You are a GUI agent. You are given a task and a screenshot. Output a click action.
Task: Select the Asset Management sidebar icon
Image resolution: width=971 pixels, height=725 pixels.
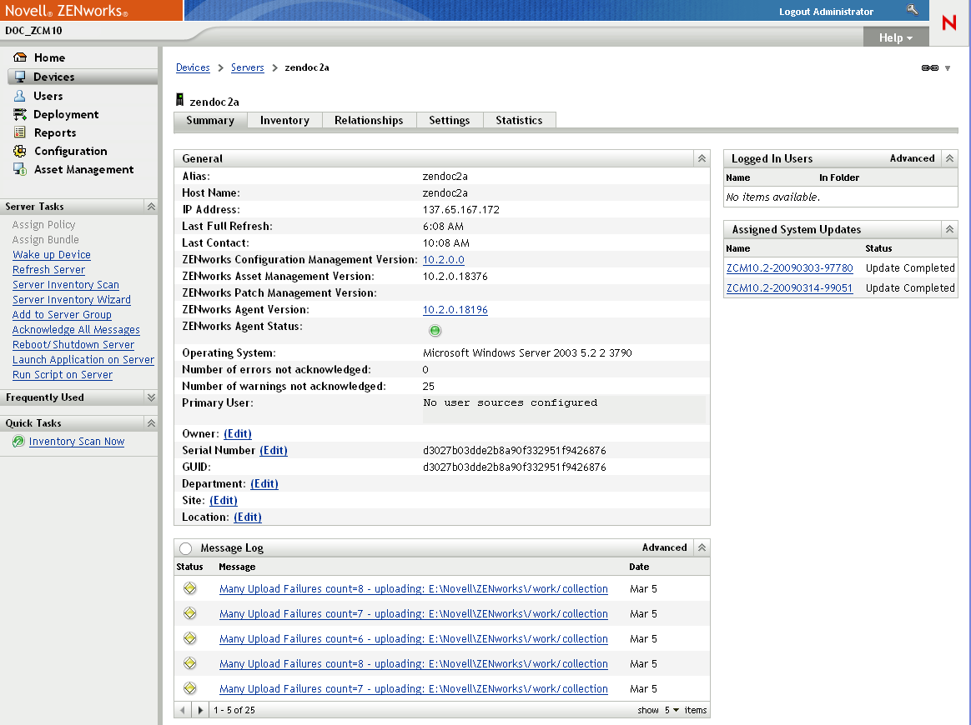click(18, 169)
